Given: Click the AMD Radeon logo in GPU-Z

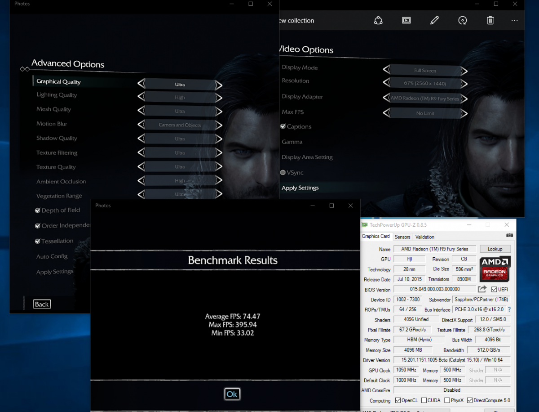Looking at the screenshot, I should [x=495, y=269].
